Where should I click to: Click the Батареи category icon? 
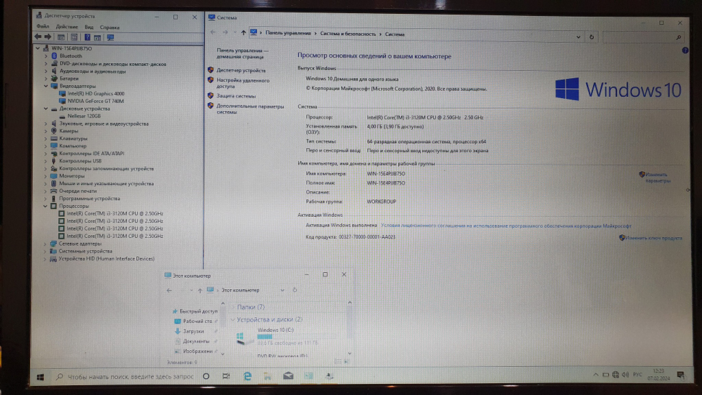click(54, 79)
